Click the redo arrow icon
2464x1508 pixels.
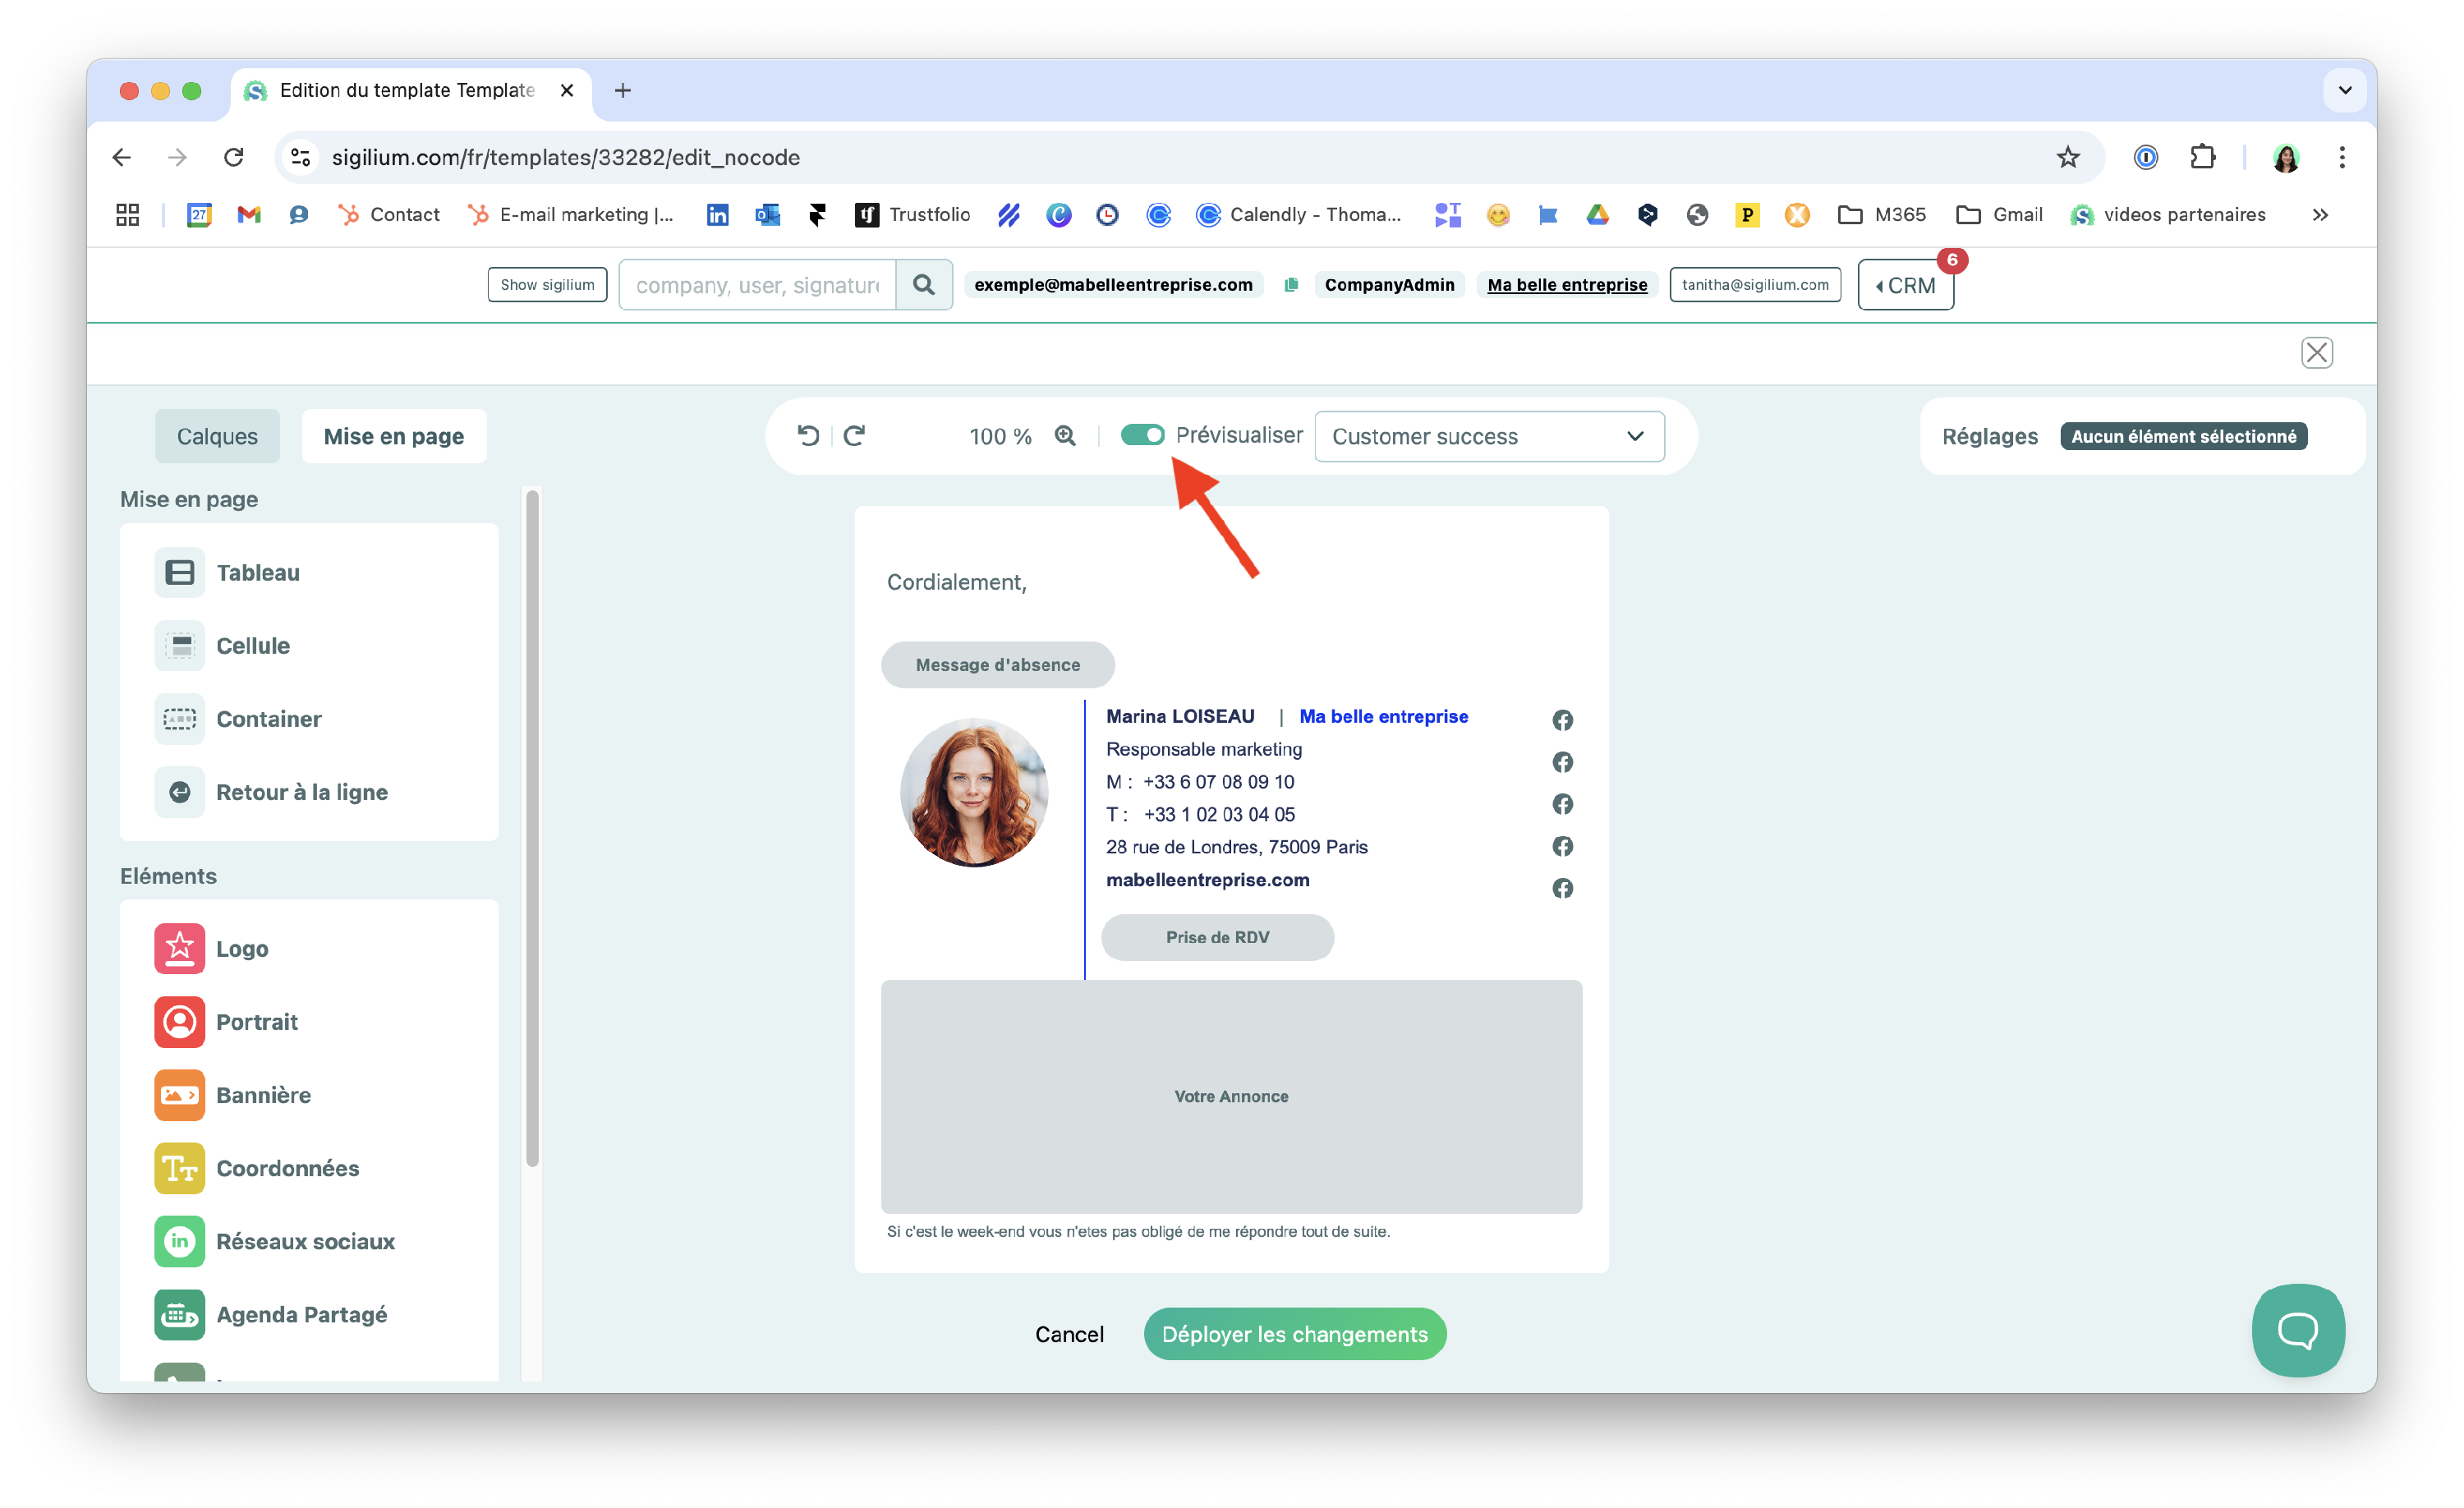click(854, 436)
